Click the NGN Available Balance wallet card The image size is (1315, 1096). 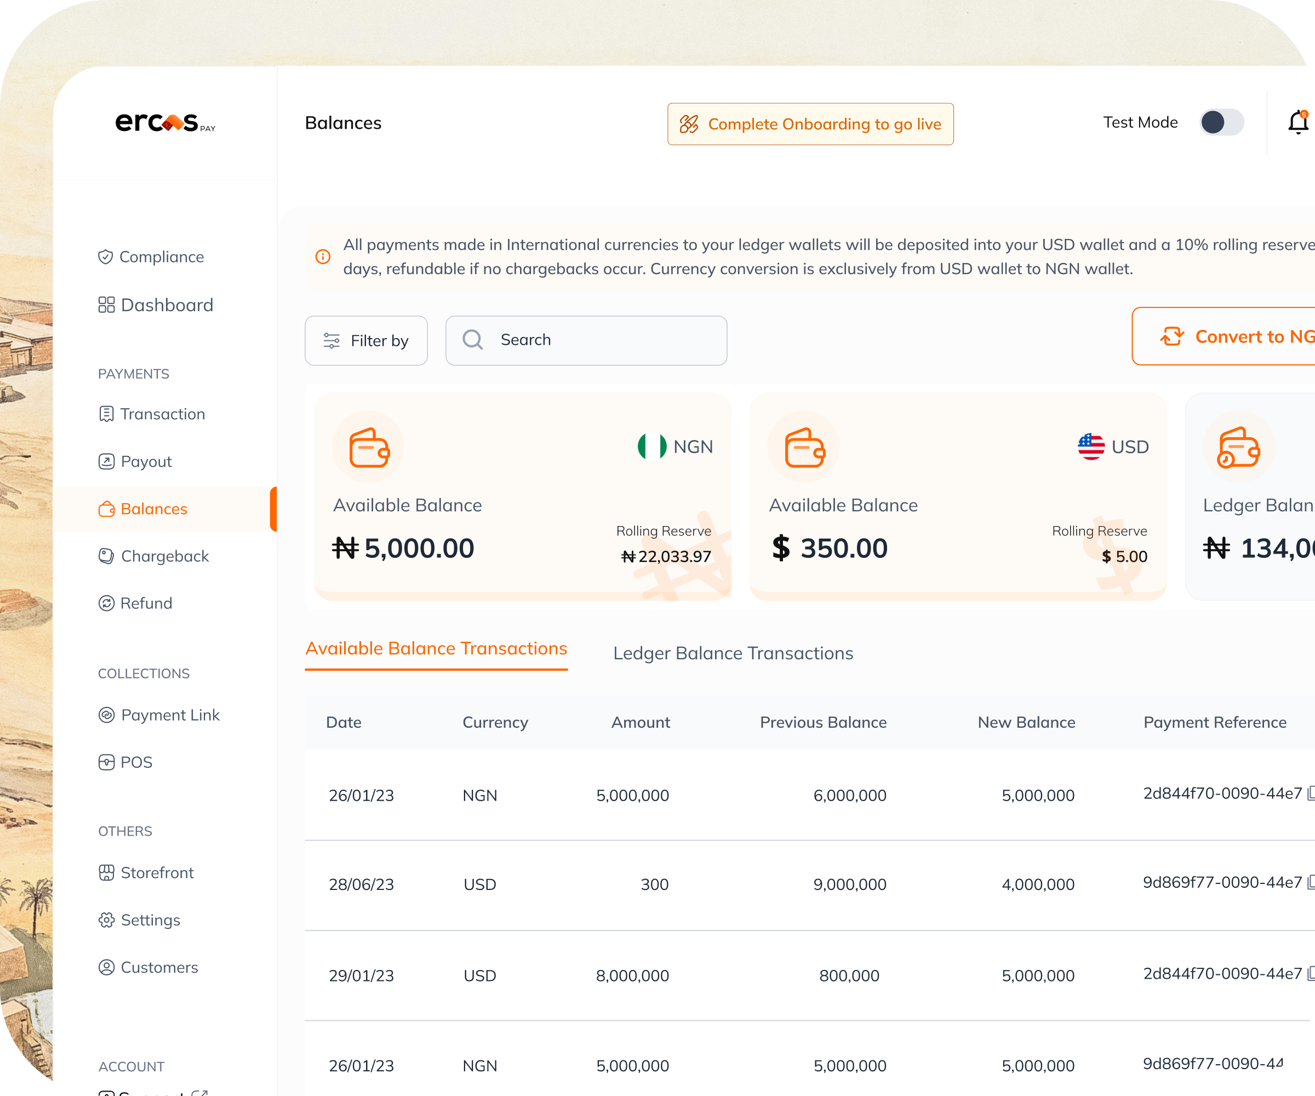pyautogui.click(x=522, y=496)
